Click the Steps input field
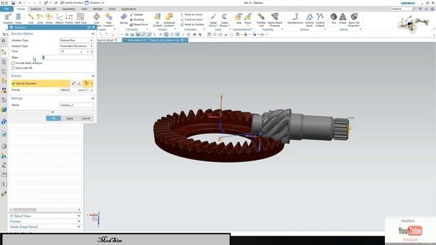 tap(67, 57)
